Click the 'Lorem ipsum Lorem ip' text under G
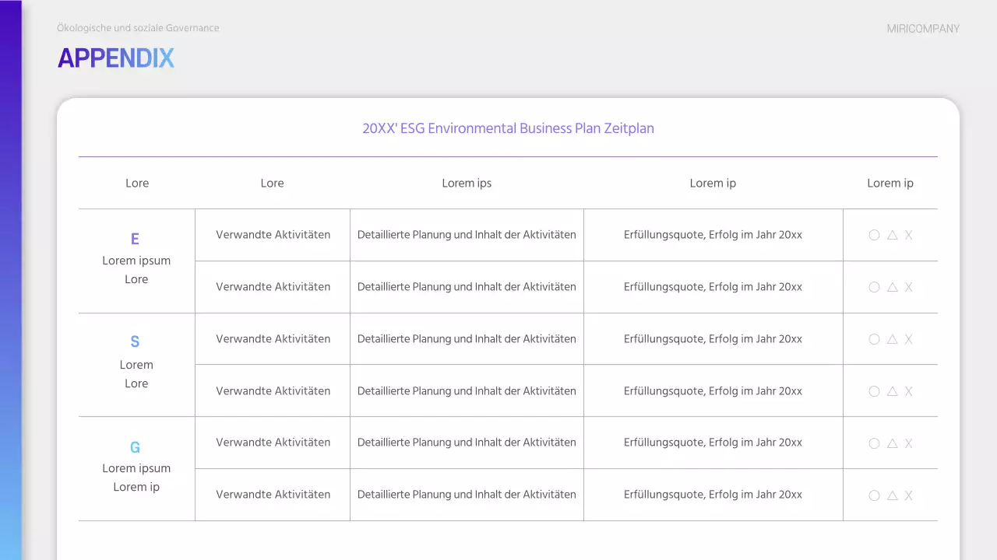The width and height of the screenshot is (997, 560). pos(136,478)
